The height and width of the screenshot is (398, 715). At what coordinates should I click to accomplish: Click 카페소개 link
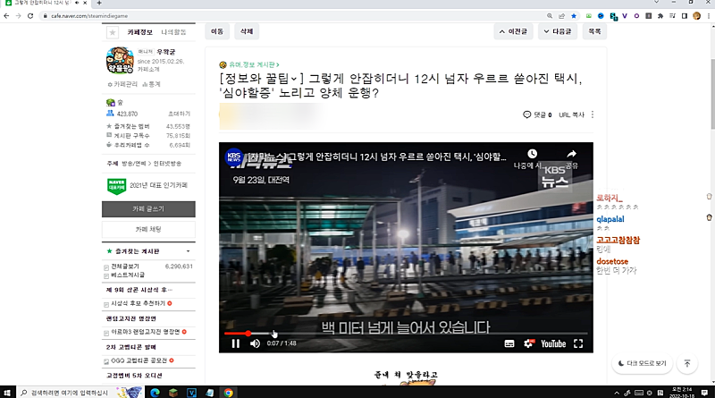[148, 70]
